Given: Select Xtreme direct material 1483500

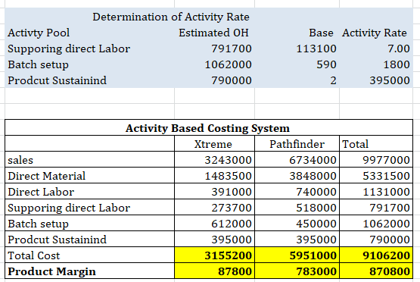Looking at the screenshot, I should (229, 176).
